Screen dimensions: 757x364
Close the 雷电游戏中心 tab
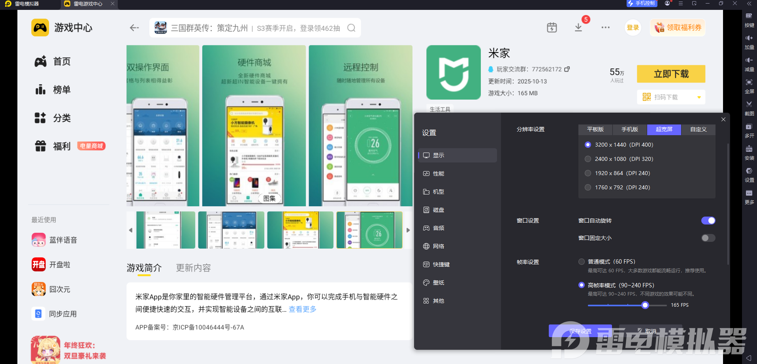tap(113, 4)
